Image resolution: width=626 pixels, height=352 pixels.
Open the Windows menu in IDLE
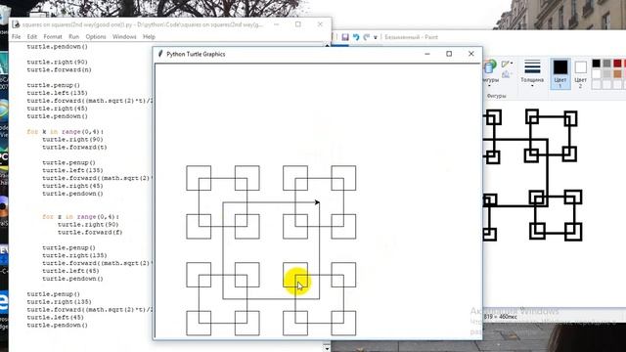click(x=124, y=37)
